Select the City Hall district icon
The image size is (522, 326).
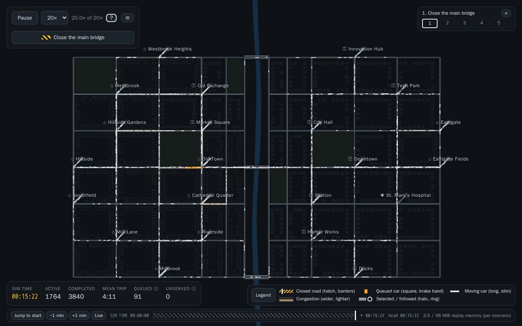pyautogui.click(x=310, y=122)
